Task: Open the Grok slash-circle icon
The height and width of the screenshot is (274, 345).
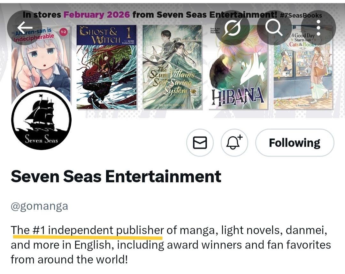Action: point(232,27)
